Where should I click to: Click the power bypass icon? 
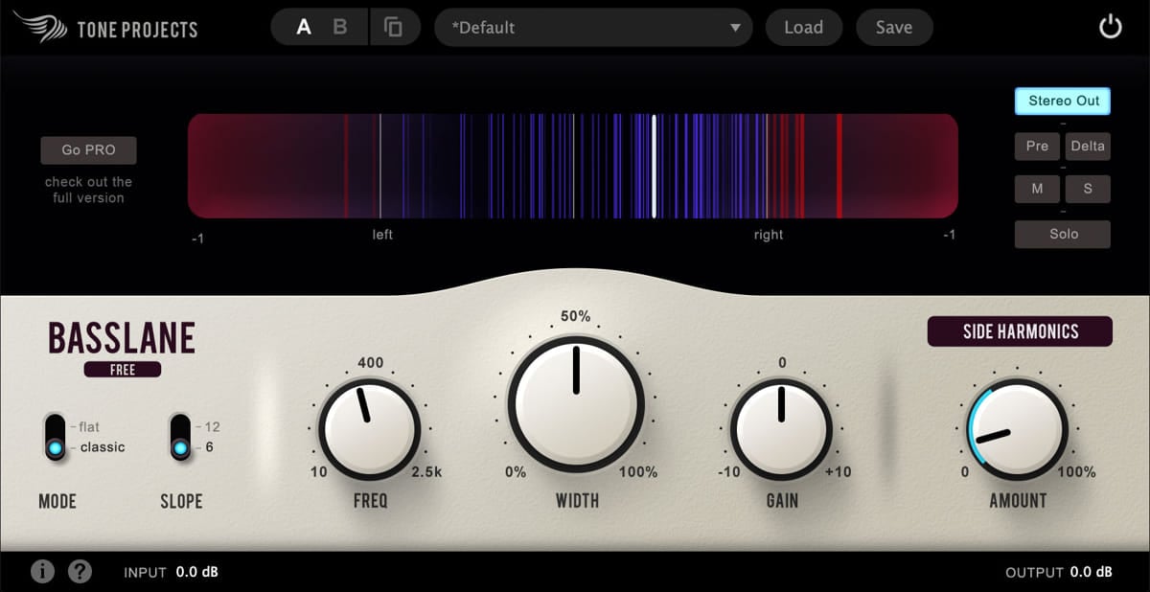coord(1110,28)
